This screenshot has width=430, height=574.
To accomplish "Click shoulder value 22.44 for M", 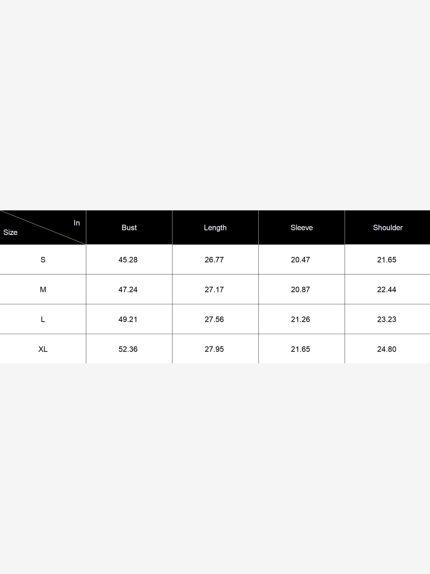I will click(x=387, y=290).
